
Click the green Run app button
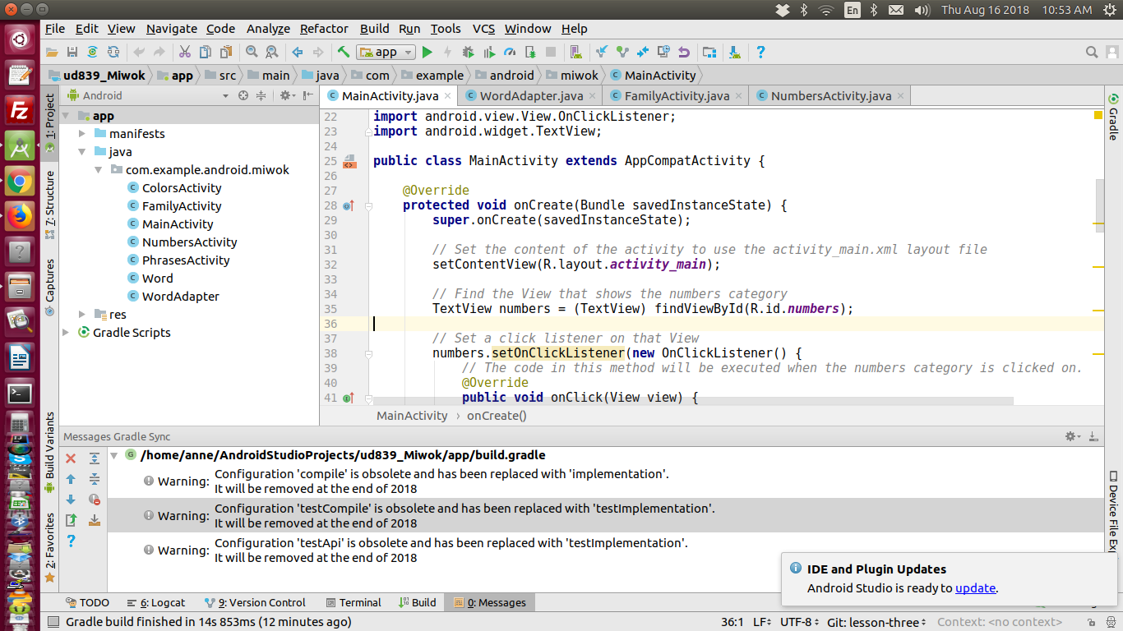pos(427,52)
